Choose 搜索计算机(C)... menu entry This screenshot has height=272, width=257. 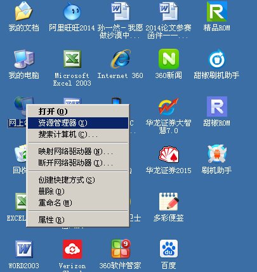click(x=78, y=134)
